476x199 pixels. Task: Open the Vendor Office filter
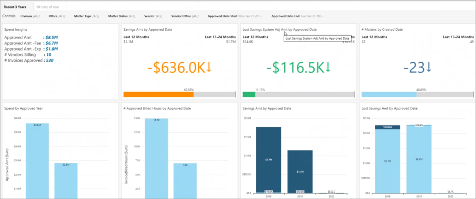pos(185,16)
